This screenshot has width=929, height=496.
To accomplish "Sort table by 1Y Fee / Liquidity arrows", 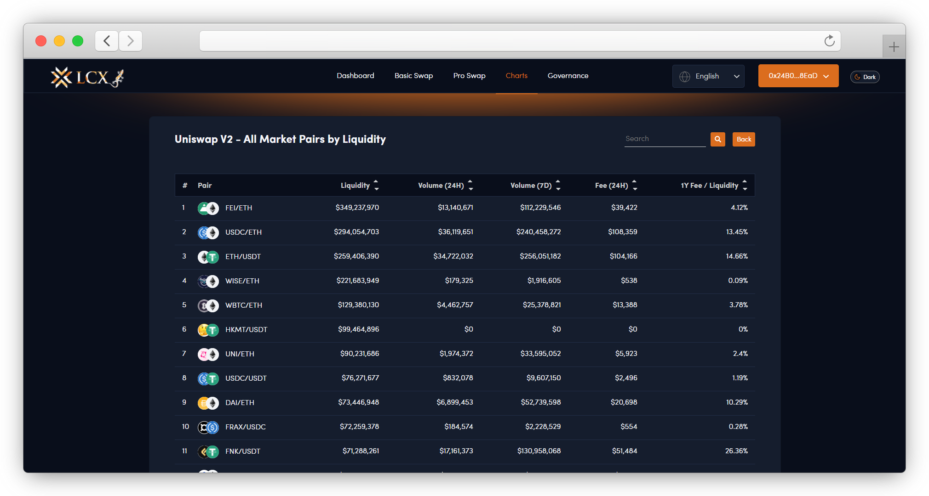I will click(745, 185).
